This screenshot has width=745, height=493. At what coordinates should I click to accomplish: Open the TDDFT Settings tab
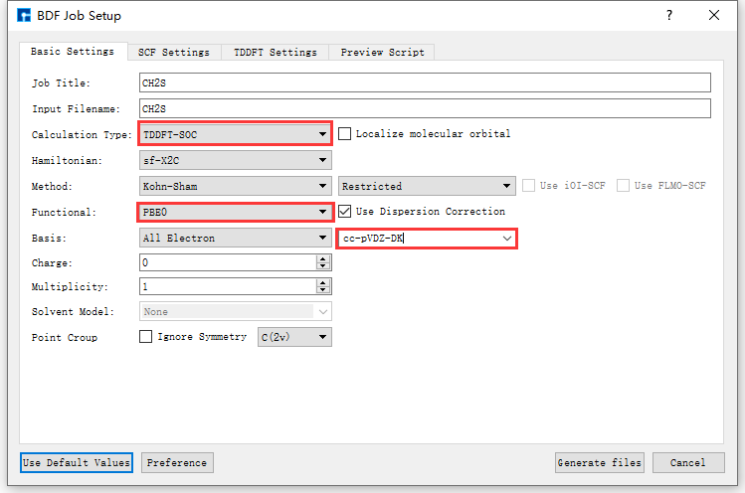coord(275,53)
